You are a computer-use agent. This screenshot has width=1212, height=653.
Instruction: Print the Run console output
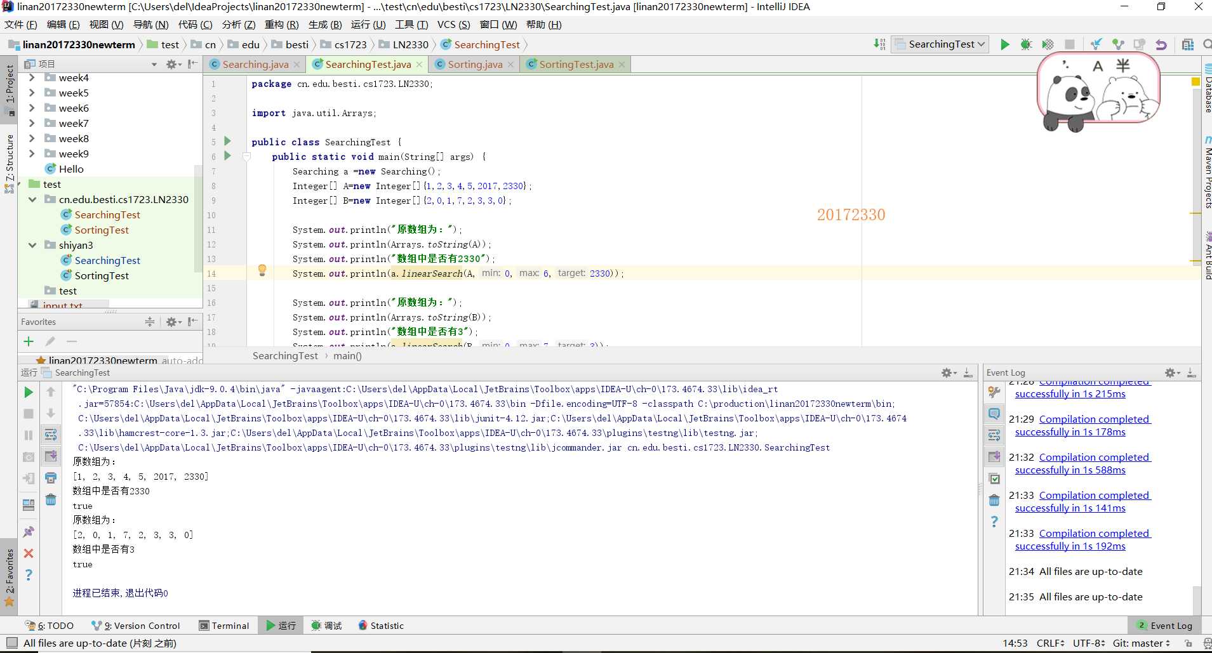51,477
